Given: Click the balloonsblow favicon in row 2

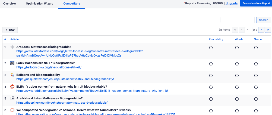Looking at the screenshot, I should pos(12,63).
